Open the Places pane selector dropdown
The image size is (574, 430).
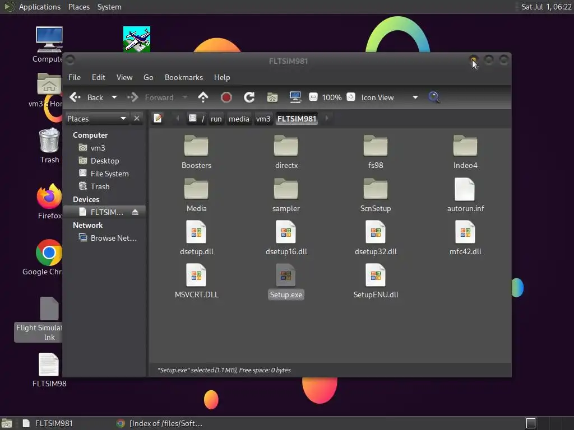pos(96,119)
